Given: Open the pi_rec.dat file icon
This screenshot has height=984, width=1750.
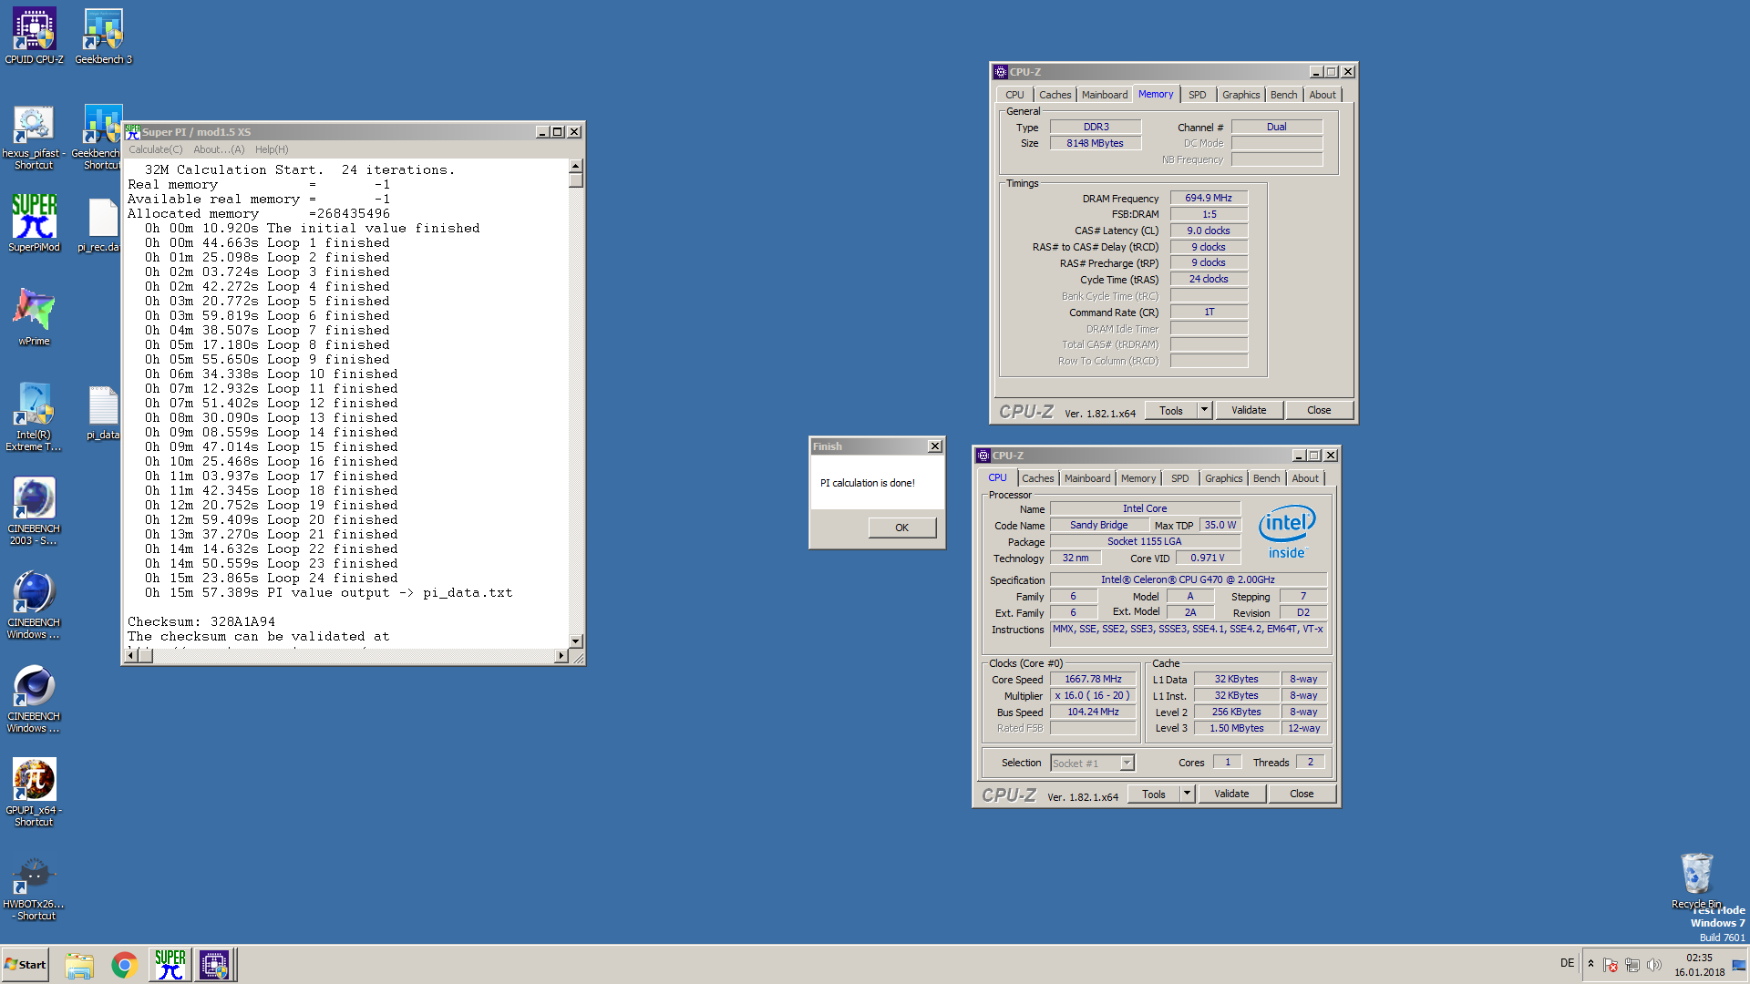Looking at the screenshot, I should (x=100, y=225).
